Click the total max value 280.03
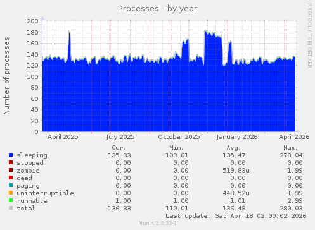The image size is (315, 230). [291, 209]
